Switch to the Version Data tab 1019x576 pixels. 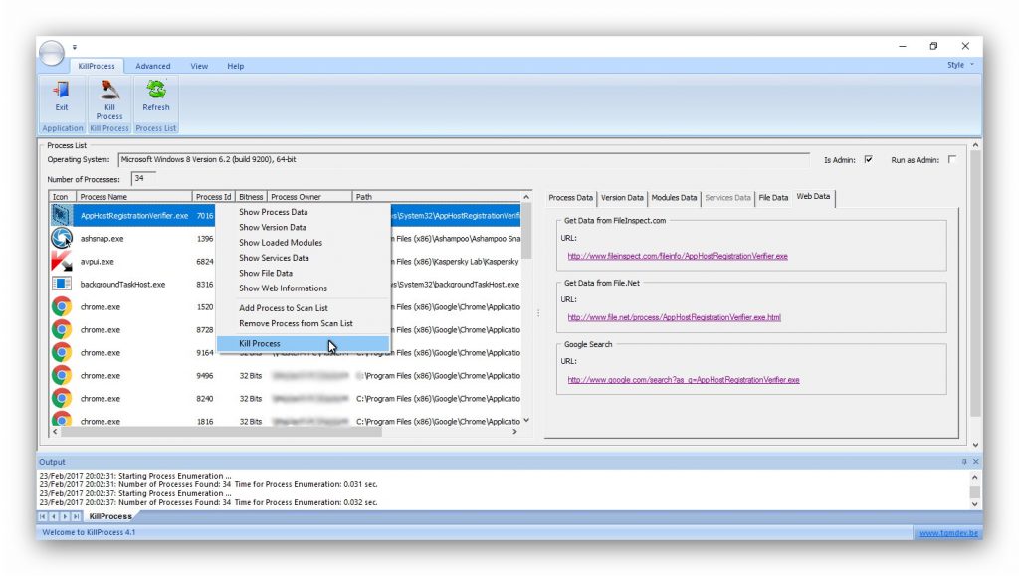point(622,197)
